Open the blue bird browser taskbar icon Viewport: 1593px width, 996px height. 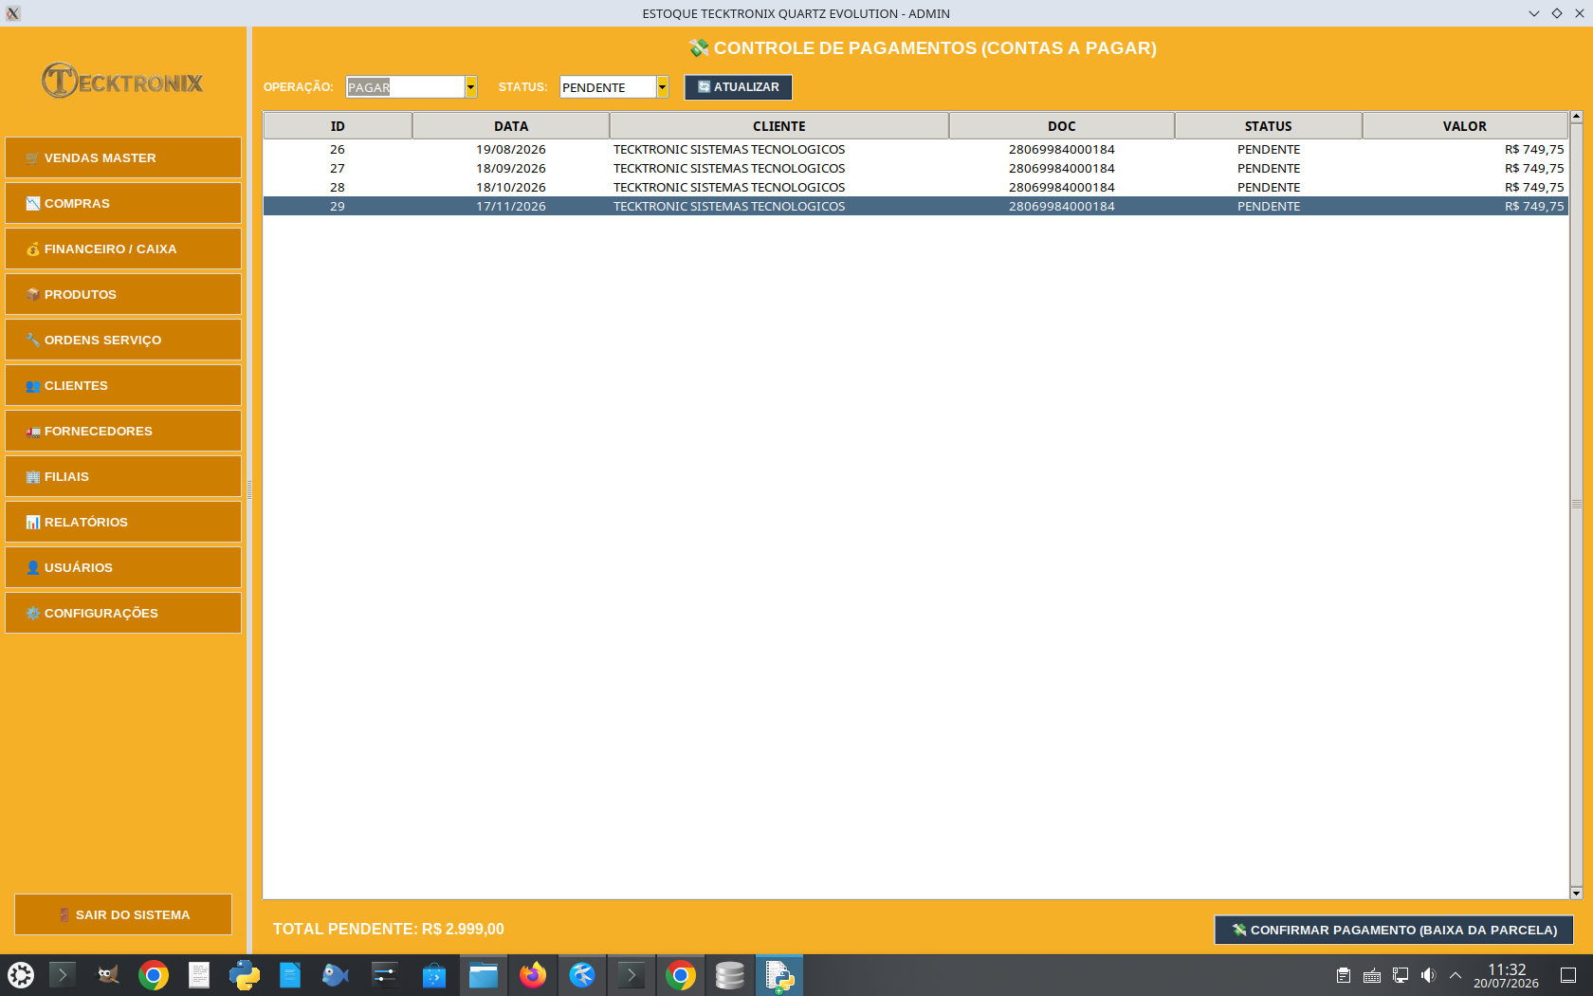582,975
